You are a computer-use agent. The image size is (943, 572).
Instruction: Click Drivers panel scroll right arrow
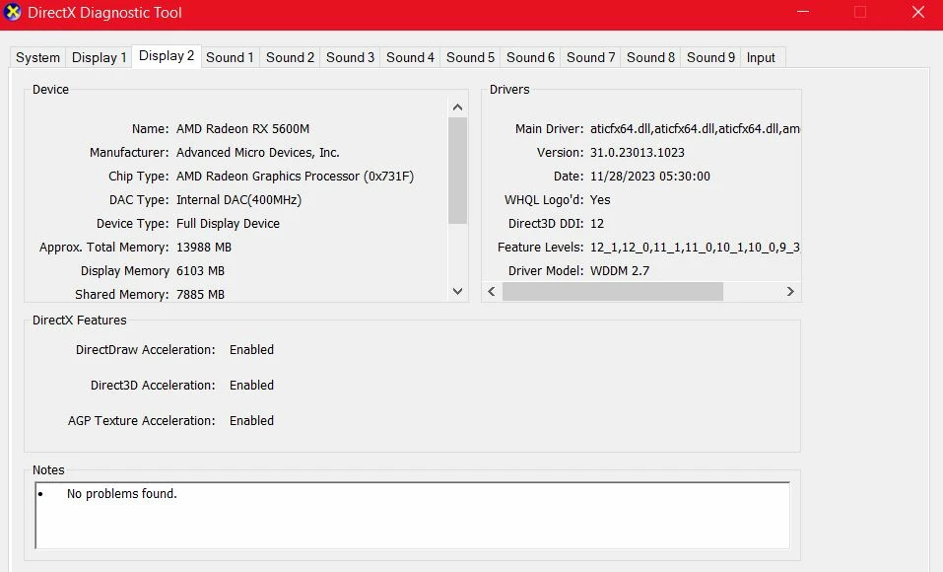pos(790,291)
